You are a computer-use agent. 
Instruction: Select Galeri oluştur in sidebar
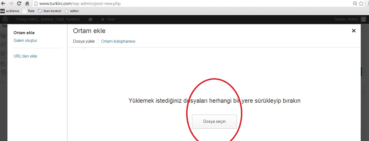(x=25, y=40)
